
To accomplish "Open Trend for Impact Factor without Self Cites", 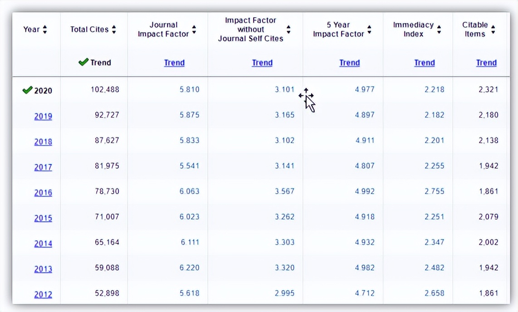I will (262, 63).
